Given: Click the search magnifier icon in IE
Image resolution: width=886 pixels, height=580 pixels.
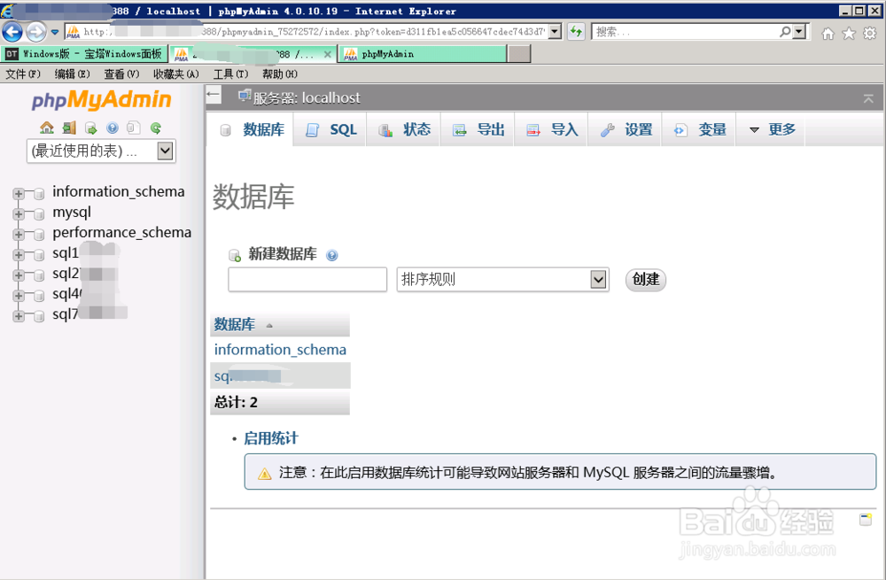Looking at the screenshot, I should [x=785, y=32].
